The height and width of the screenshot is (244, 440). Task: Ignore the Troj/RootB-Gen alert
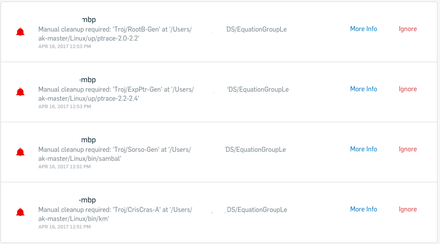(408, 29)
